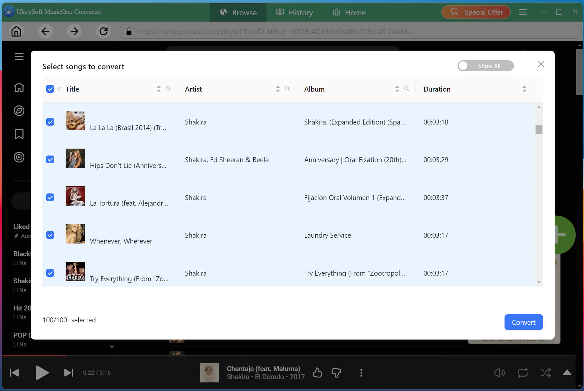Click the Convert button

coord(523,322)
